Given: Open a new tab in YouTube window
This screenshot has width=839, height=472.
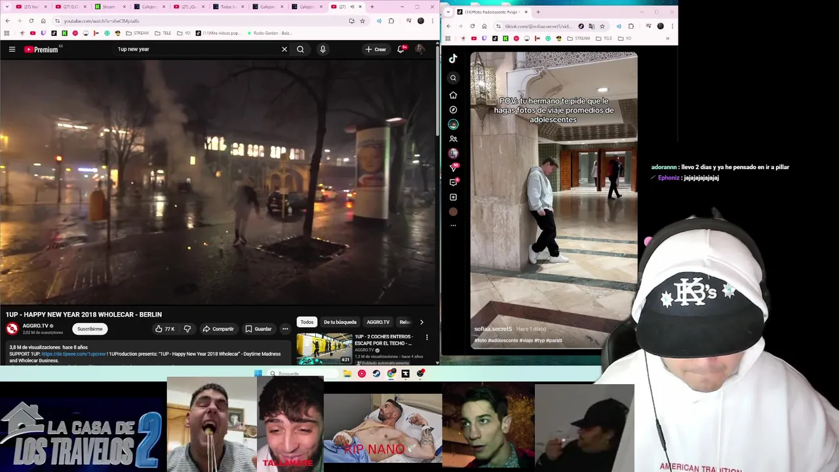Looking at the screenshot, I should click(x=372, y=7).
